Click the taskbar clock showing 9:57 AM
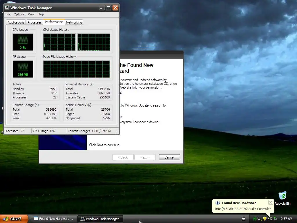297x223 pixels. (x=286, y=219)
